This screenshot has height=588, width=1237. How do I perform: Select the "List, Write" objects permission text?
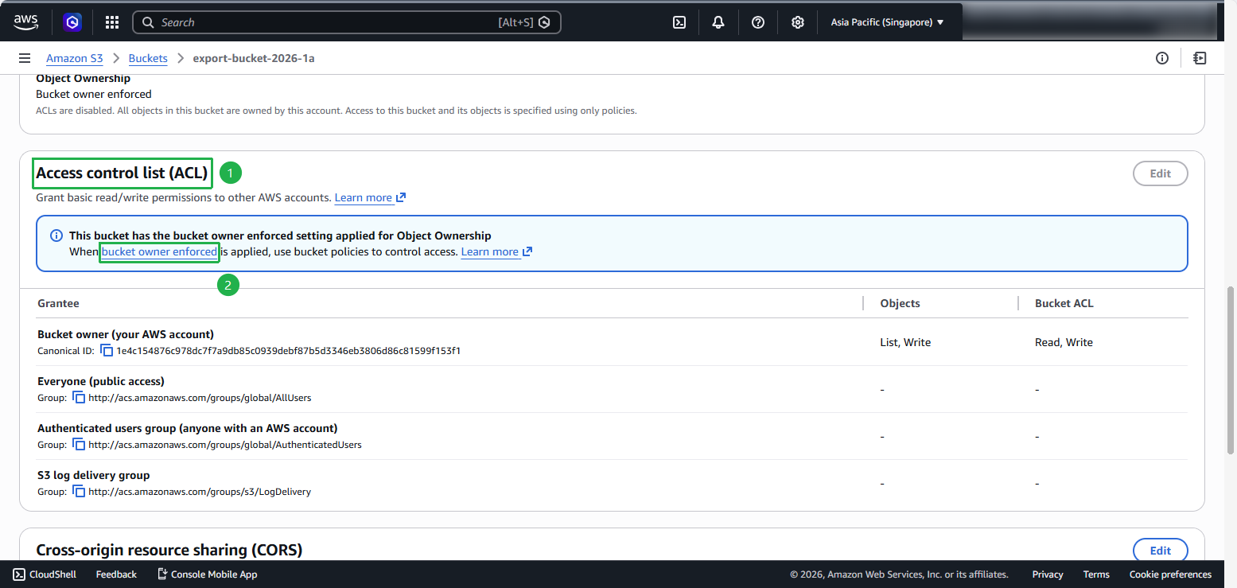905,342
